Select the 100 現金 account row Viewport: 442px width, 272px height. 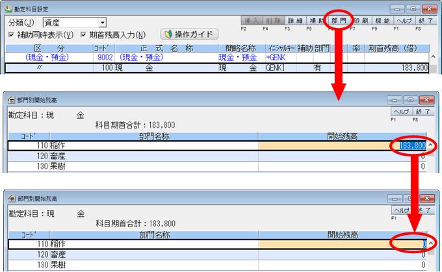[x=217, y=68]
